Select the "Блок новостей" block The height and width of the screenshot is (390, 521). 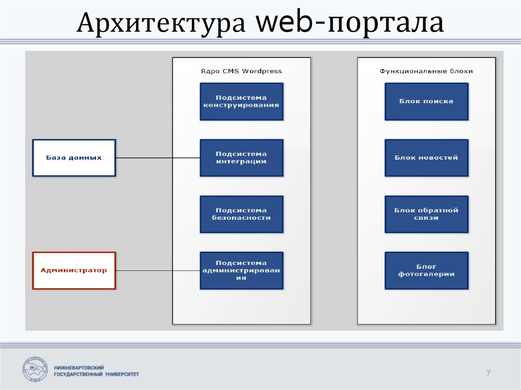click(427, 158)
